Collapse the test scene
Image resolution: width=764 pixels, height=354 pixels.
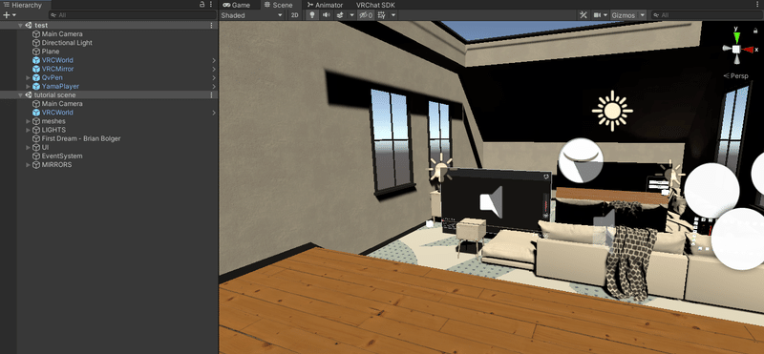click(20, 26)
